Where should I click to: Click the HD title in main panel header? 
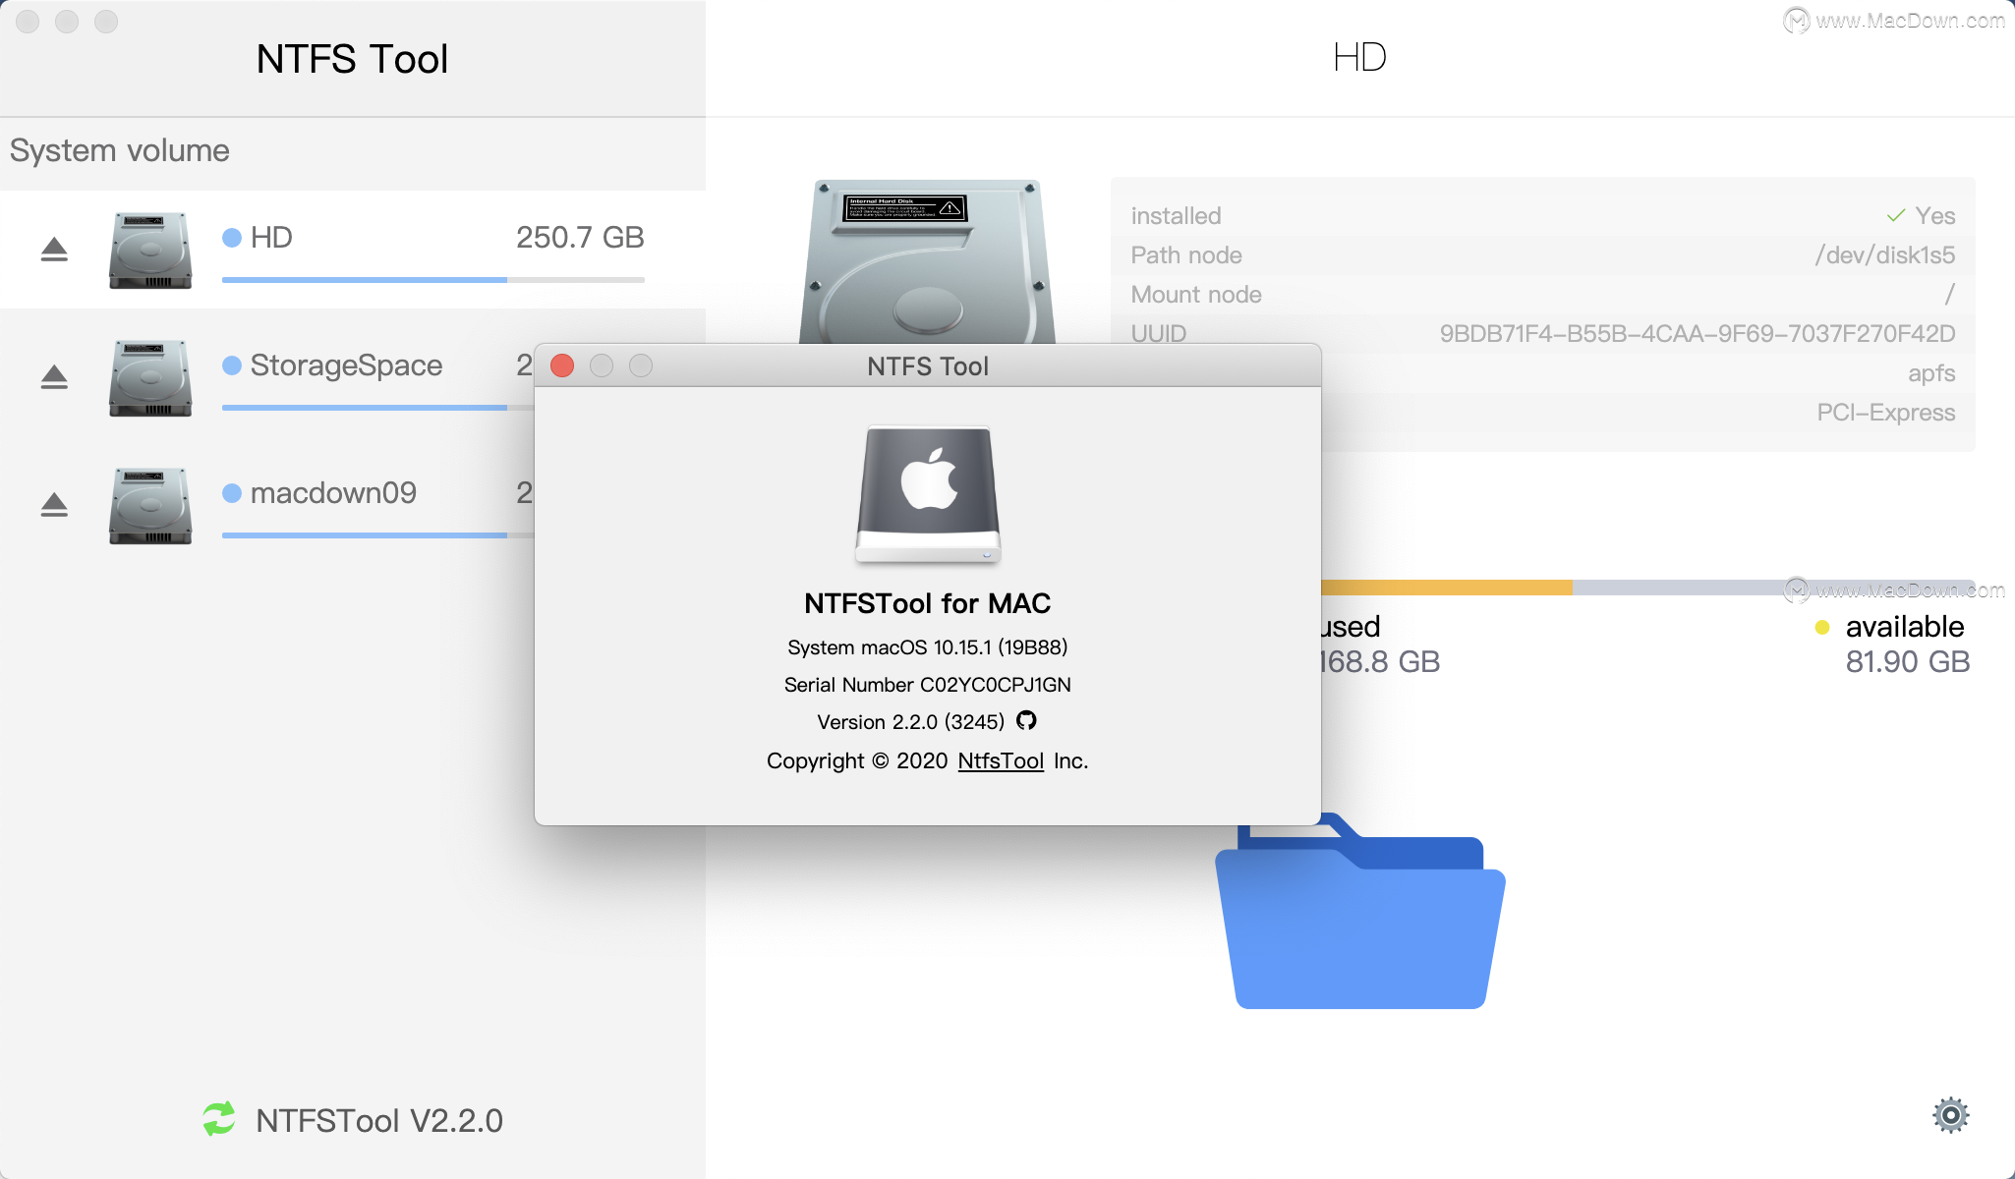coord(1360,58)
